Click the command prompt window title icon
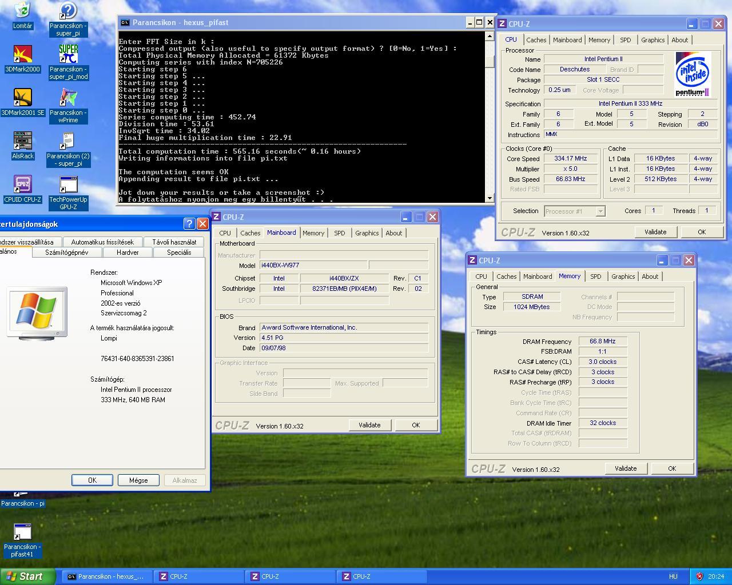The width and height of the screenshot is (732, 585). [x=125, y=23]
